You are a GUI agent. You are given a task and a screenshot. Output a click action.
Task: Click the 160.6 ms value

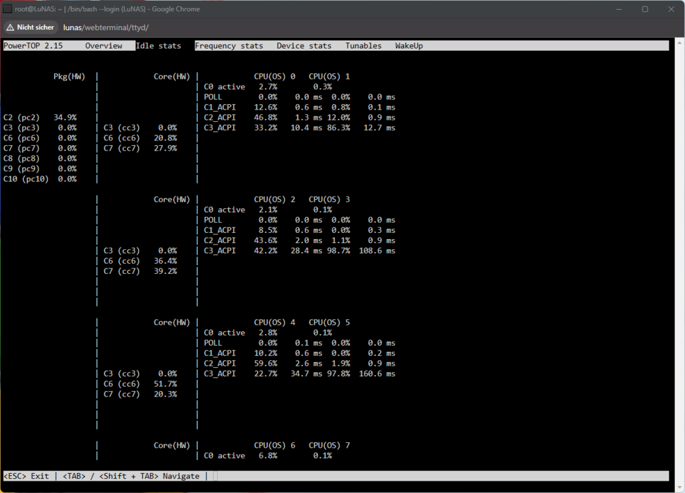(x=377, y=375)
